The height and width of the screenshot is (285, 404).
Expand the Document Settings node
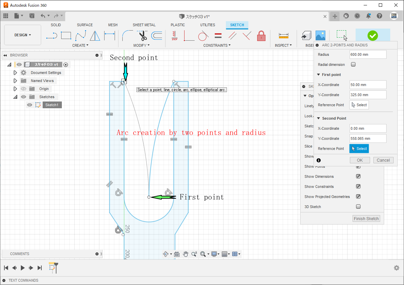pyautogui.click(x=15, y=73)
